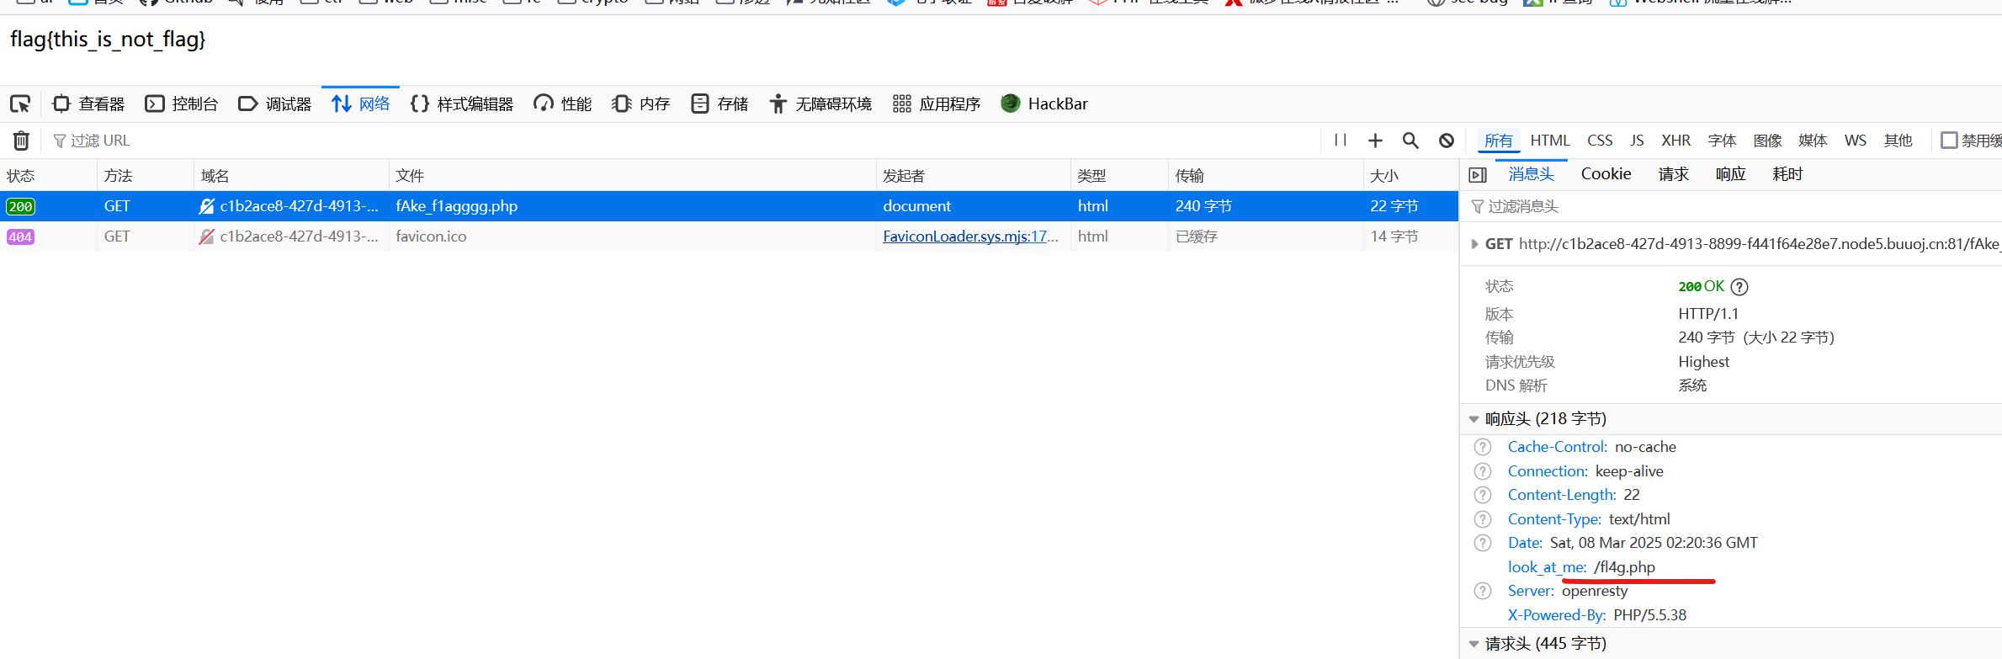
Task: Open the FaviconLoader.sys.mjs initiator link
Action: (x=970, y=236)
